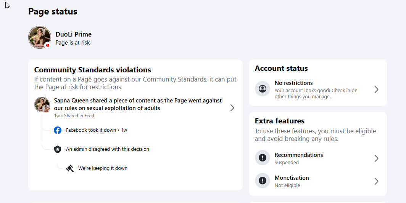This screenshot has width=406, height=203.
Task: Open the Sapna Queen shared content violation text
Action: [138, 104]
